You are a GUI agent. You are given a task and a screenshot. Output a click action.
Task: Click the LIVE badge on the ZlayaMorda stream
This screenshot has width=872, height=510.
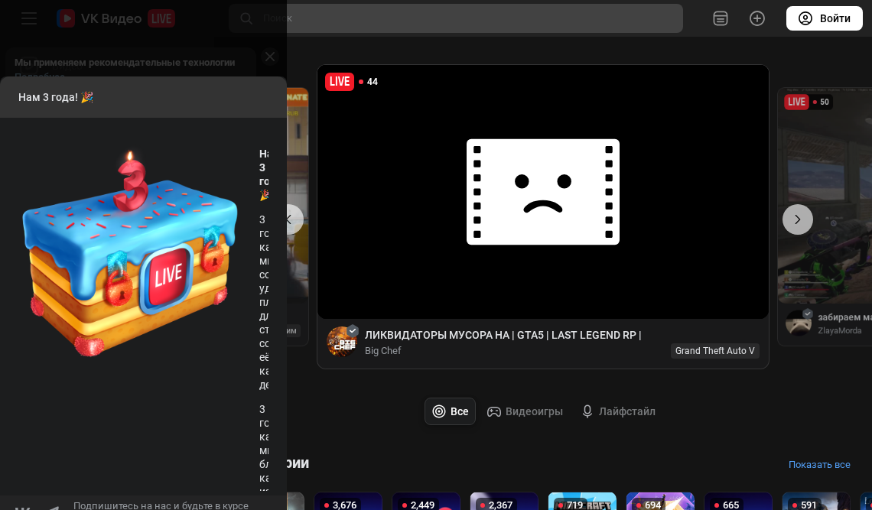[x=796, y=102]
